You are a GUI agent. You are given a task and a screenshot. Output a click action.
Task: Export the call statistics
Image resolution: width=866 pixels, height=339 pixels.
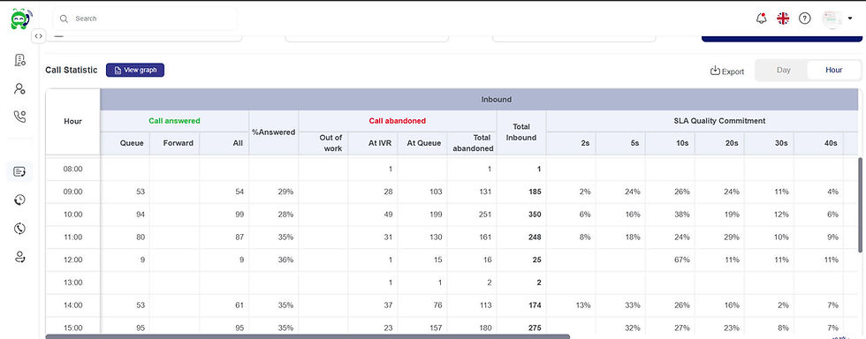pyautogui.click(x=726, y=71)
